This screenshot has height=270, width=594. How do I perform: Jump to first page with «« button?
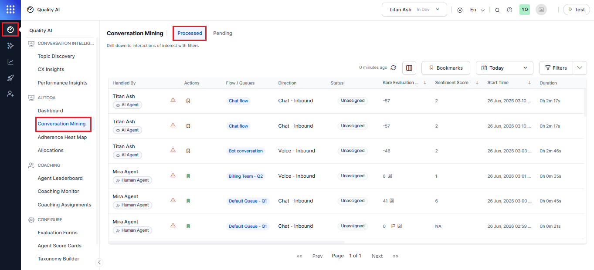coord(299,256)
